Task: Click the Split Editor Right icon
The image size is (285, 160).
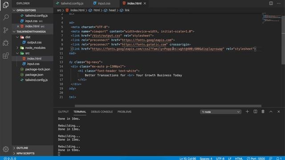Action: point(271,3)
